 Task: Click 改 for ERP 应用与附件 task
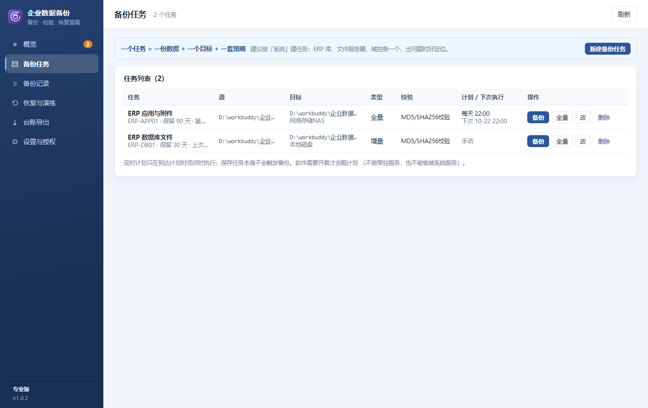[x=583, y=117]
